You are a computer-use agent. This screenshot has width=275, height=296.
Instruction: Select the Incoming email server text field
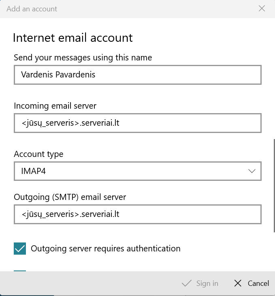[x=137, y=123]
